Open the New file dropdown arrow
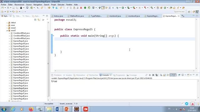The width and height of the screenshot is (200, 112). pos(5,8)
